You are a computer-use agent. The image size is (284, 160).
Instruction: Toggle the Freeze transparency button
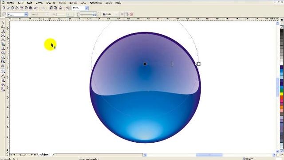click(122, 14)
